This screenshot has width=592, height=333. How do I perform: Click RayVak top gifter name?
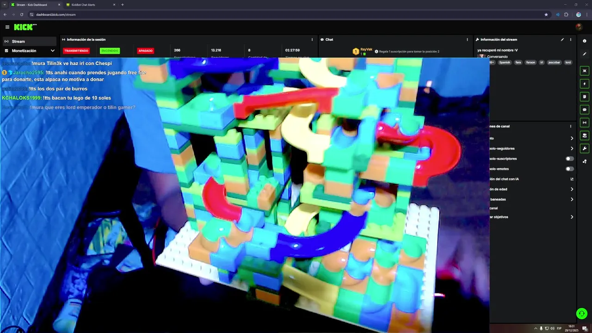tap(366, 49)
